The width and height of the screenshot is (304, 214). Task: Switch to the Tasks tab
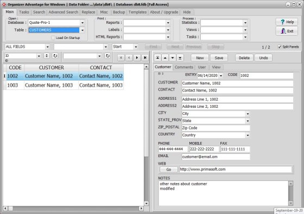pos(24,12)
